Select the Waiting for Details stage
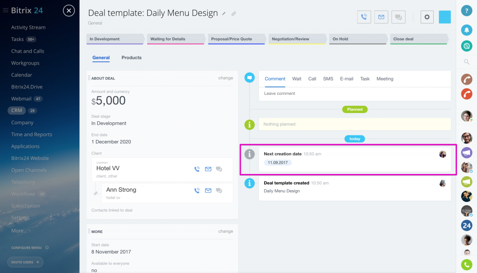Viewport: 477px width, 273px height. pos(176,39)
